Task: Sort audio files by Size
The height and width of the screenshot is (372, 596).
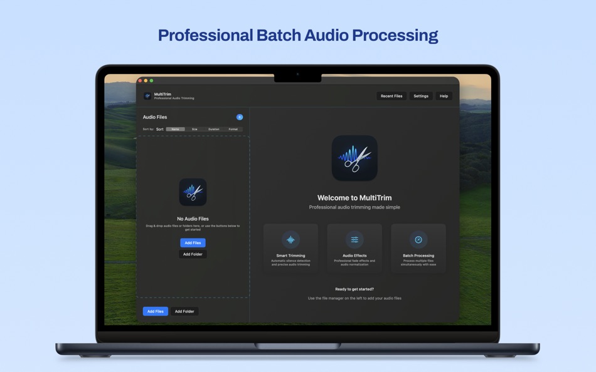Action: 194,128
